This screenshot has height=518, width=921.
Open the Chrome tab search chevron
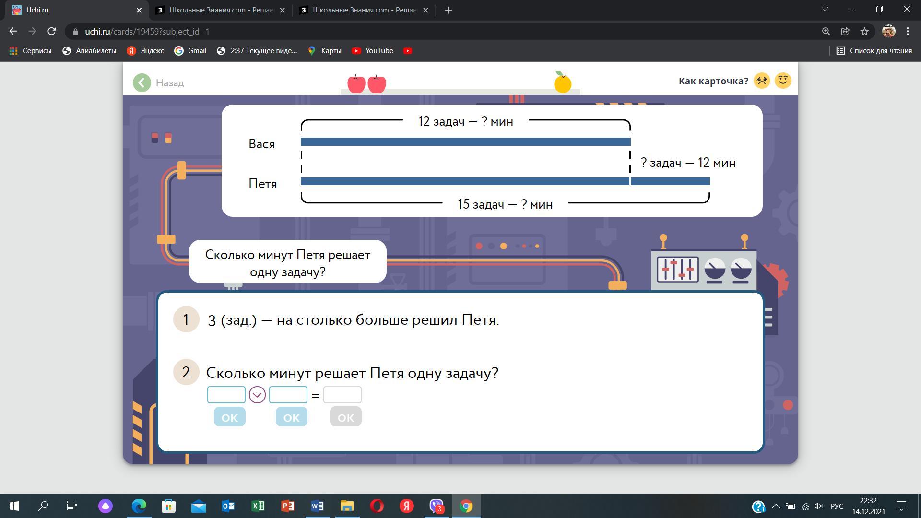pos(825,10)
